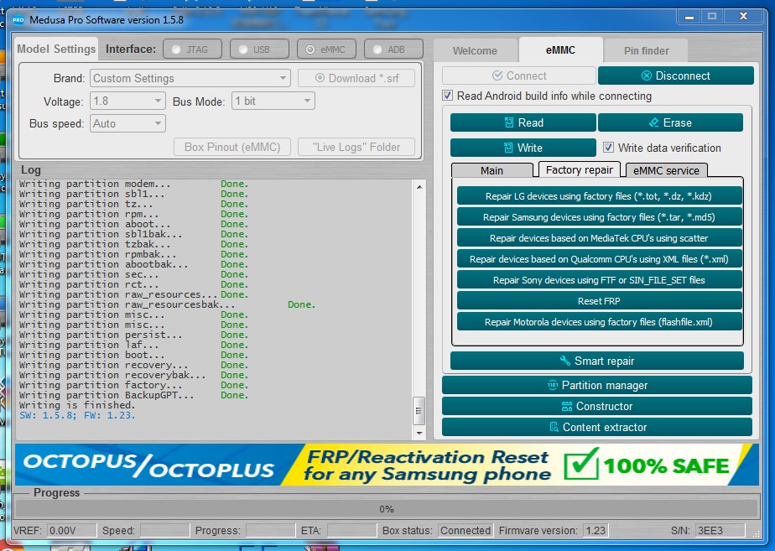Toggle Read Android build info while connecting
Viewport: 775px width, 551px height.
coord(447,96)
